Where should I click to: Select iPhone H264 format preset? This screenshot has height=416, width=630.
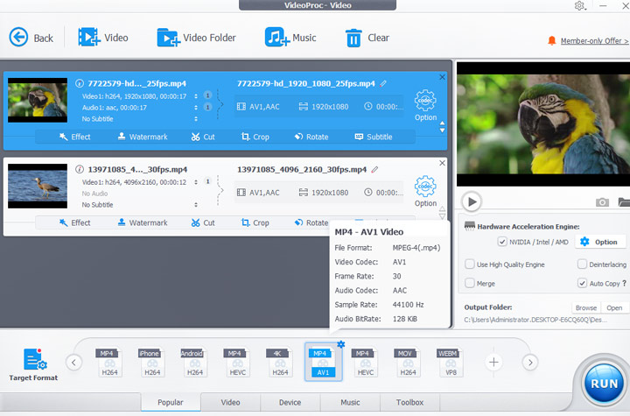tap(152, 363)
